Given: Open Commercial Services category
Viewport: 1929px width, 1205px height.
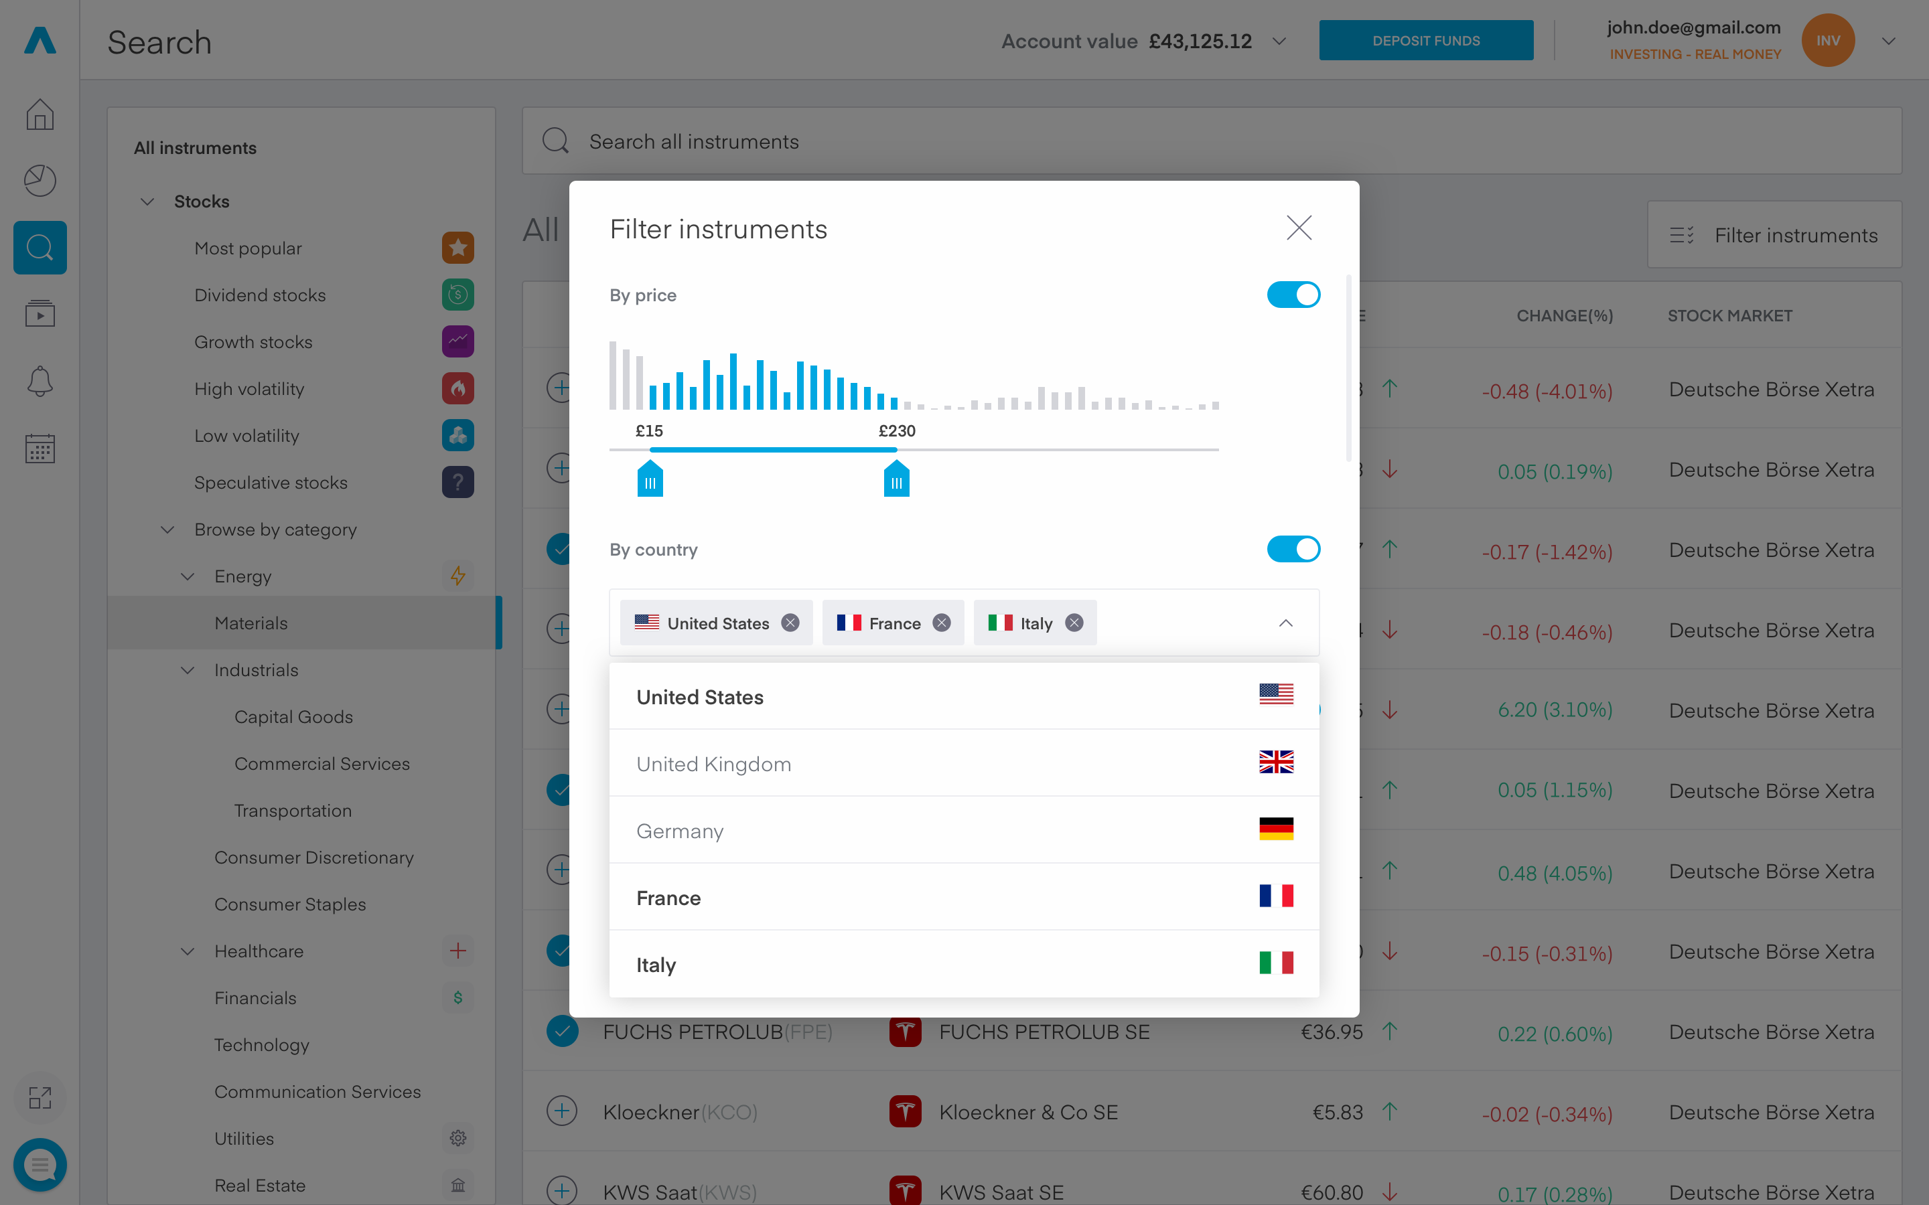Looking at the screenshot, I should 322,763.
